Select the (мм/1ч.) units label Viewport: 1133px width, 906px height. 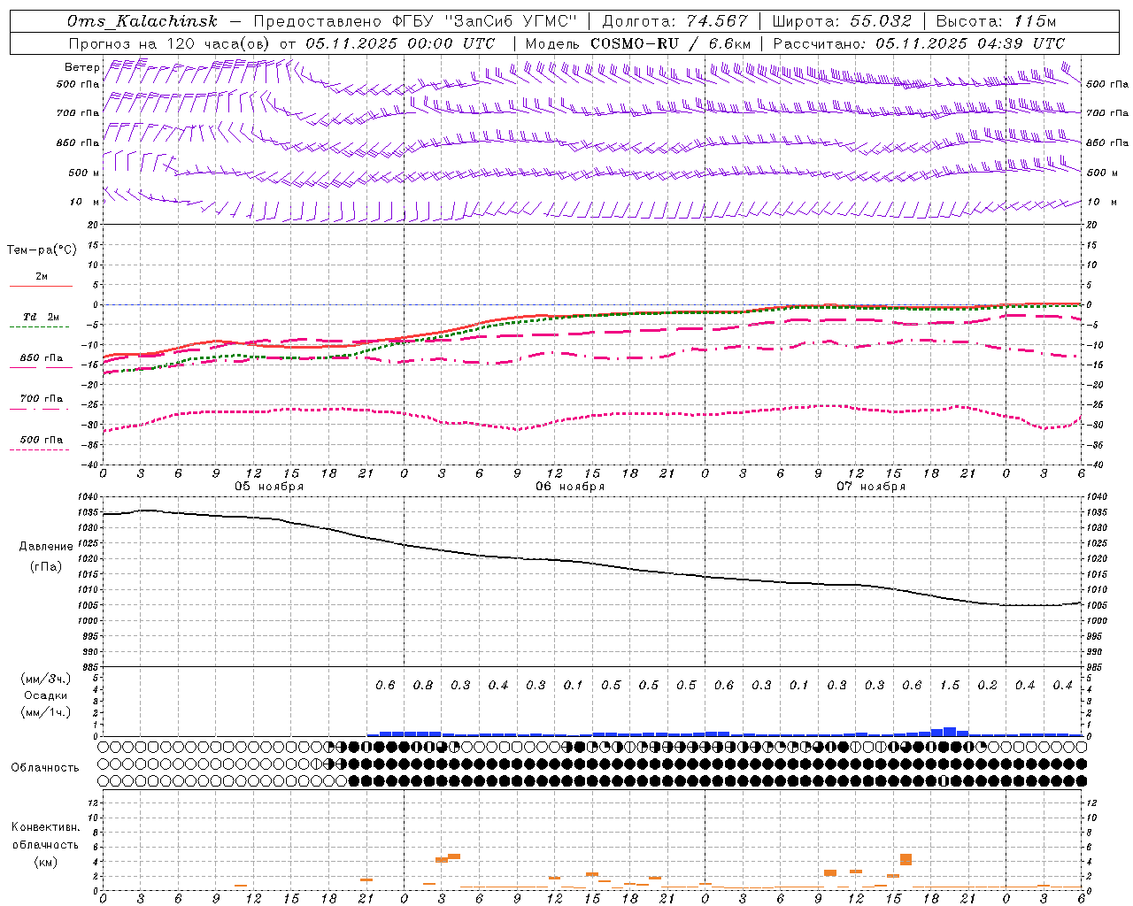46,712
